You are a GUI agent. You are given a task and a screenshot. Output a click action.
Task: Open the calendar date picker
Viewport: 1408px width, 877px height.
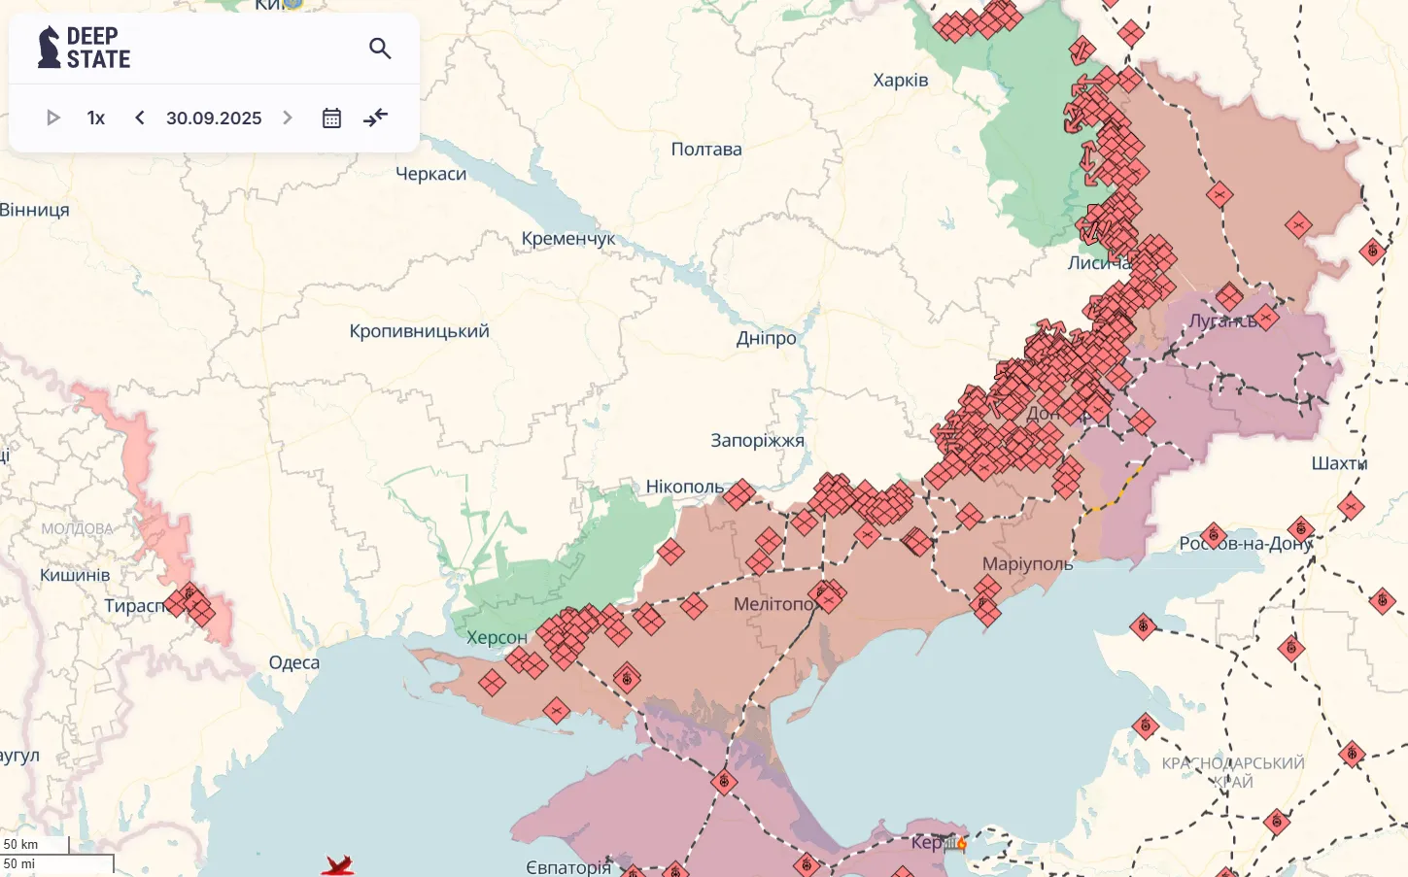[331, 118]
